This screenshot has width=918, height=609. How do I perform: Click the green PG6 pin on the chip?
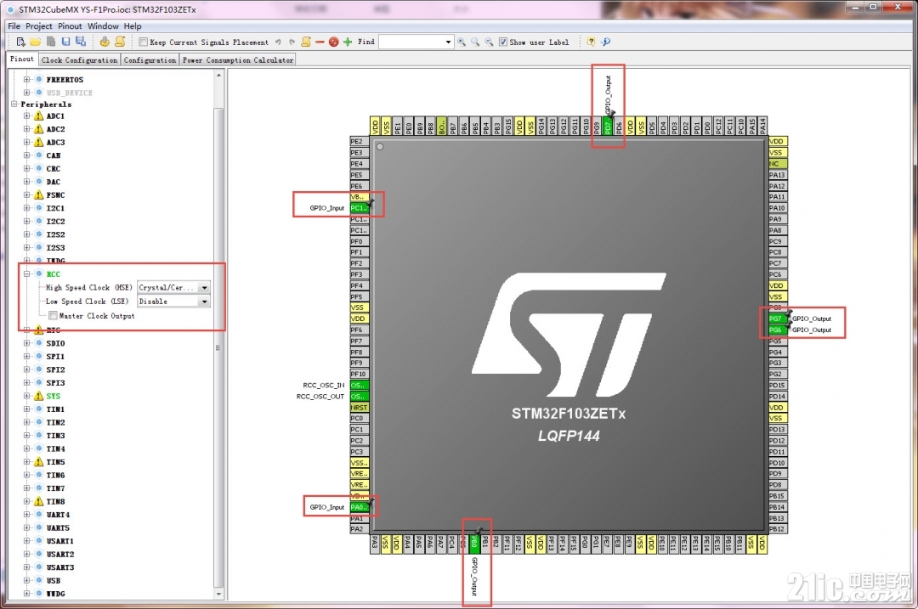point(778,330)
